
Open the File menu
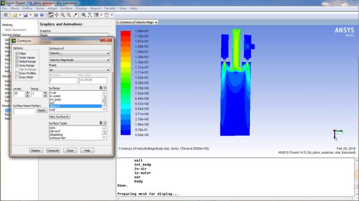pos(4,9)
